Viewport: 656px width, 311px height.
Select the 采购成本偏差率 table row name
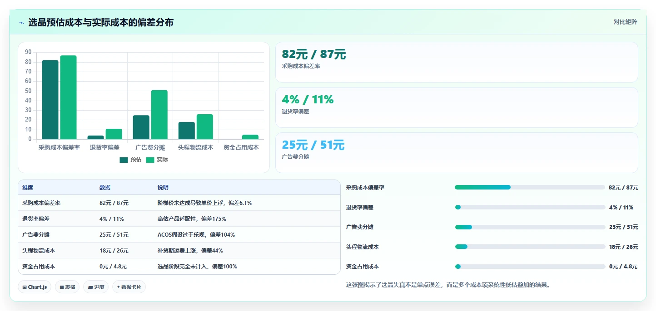point(41,203)
